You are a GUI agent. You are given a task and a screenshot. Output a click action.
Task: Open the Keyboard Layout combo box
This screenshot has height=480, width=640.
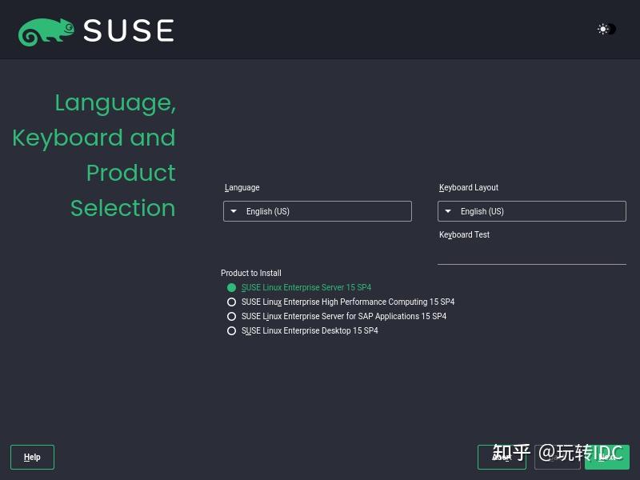pos(532,211)
